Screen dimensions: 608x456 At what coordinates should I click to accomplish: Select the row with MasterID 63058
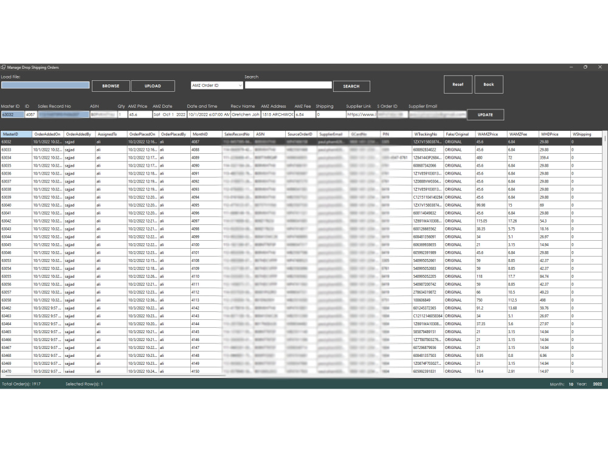(302, 300)
